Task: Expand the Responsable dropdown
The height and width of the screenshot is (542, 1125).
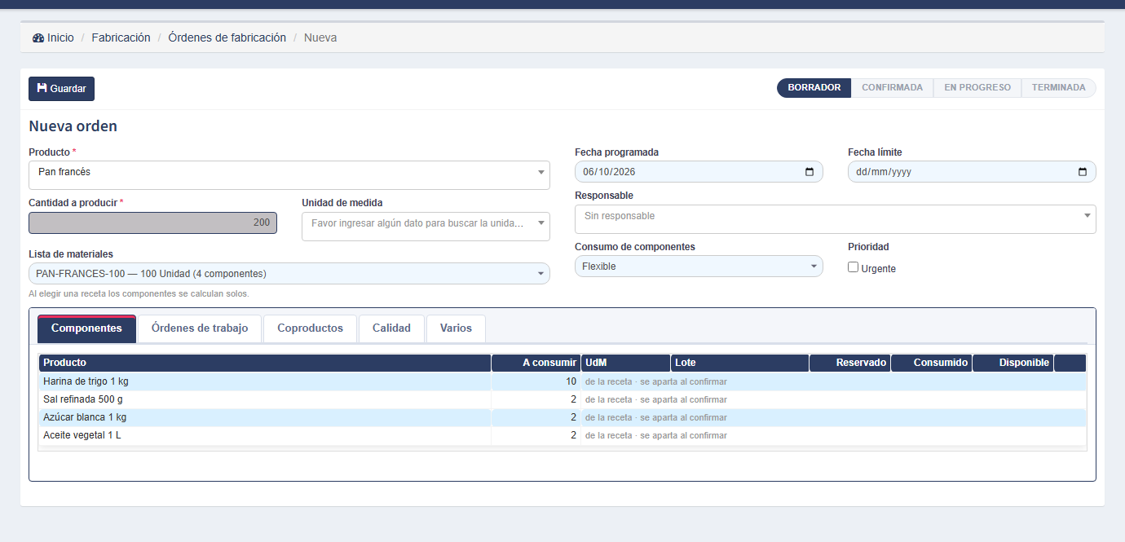Action: pos(836,219)
